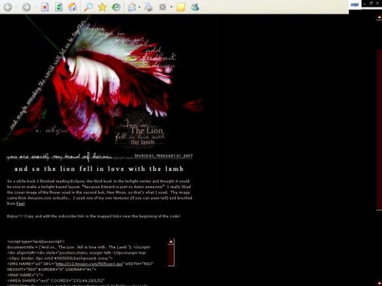Click 'The Lion' text in header image

tap(146, 131)
